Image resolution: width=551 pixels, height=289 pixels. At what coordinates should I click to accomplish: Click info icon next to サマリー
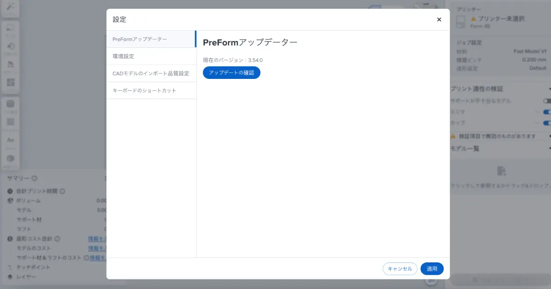pos(35,178)
